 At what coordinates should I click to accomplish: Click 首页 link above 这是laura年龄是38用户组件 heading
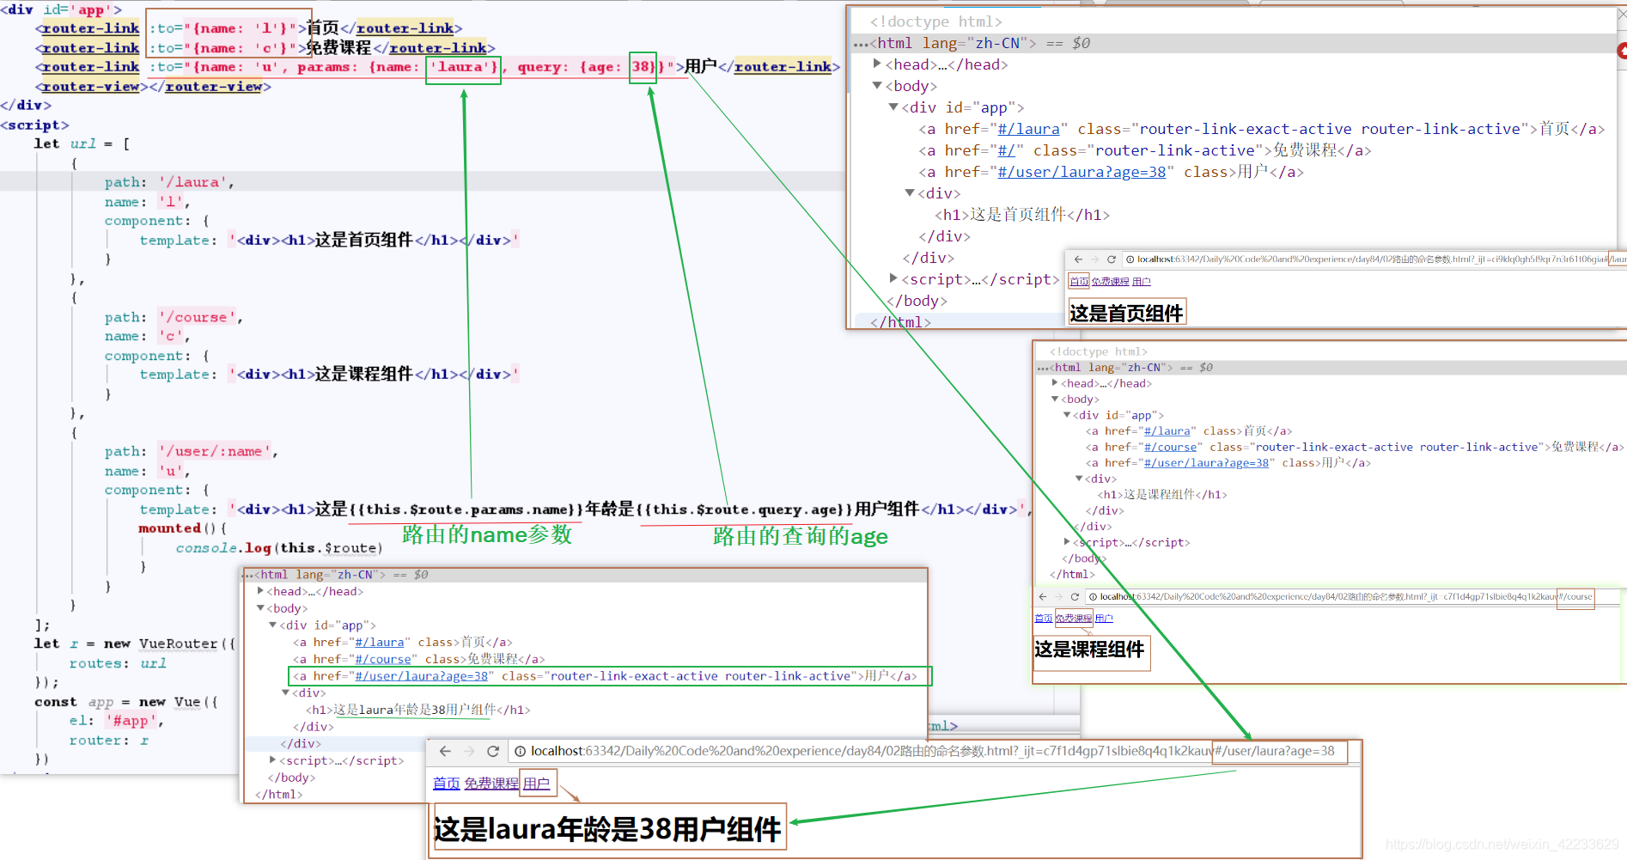click(447, 784)
